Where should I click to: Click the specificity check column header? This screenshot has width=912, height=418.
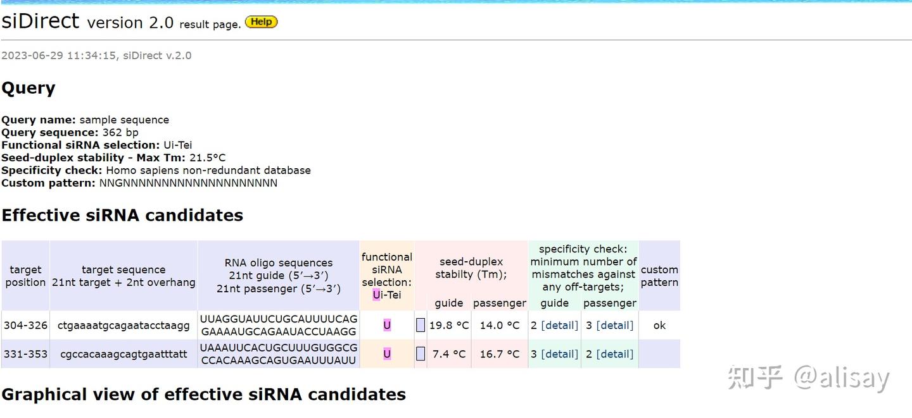click(x=583, y=268)
